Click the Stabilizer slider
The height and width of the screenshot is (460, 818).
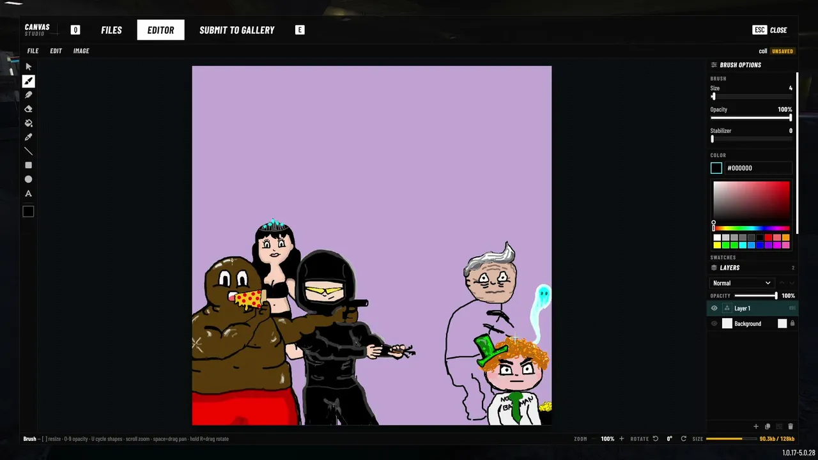pos(752,139)
